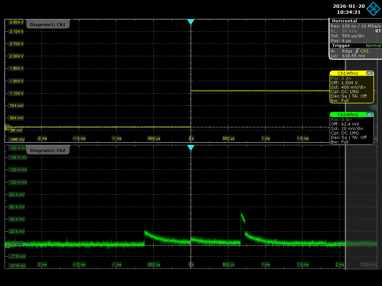Select the Diagram1 trigger position marker
Viewport: 382px width, 286px height.
pos(191,22)
